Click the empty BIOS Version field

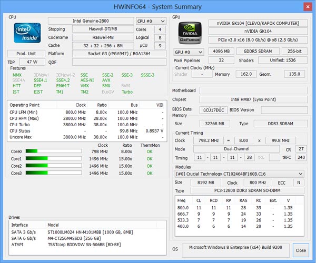pyautogui.click(x=284, y=110)
